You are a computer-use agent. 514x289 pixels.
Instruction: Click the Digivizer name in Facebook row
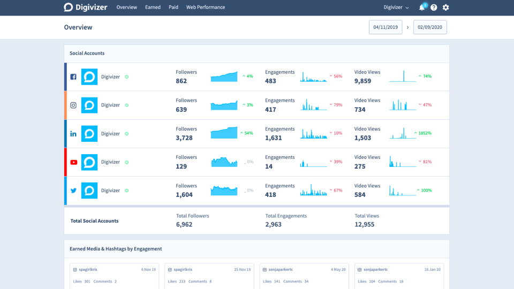click(110, 77)
